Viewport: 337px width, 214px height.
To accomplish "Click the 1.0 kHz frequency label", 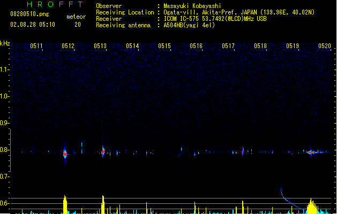I will point(4,96).
